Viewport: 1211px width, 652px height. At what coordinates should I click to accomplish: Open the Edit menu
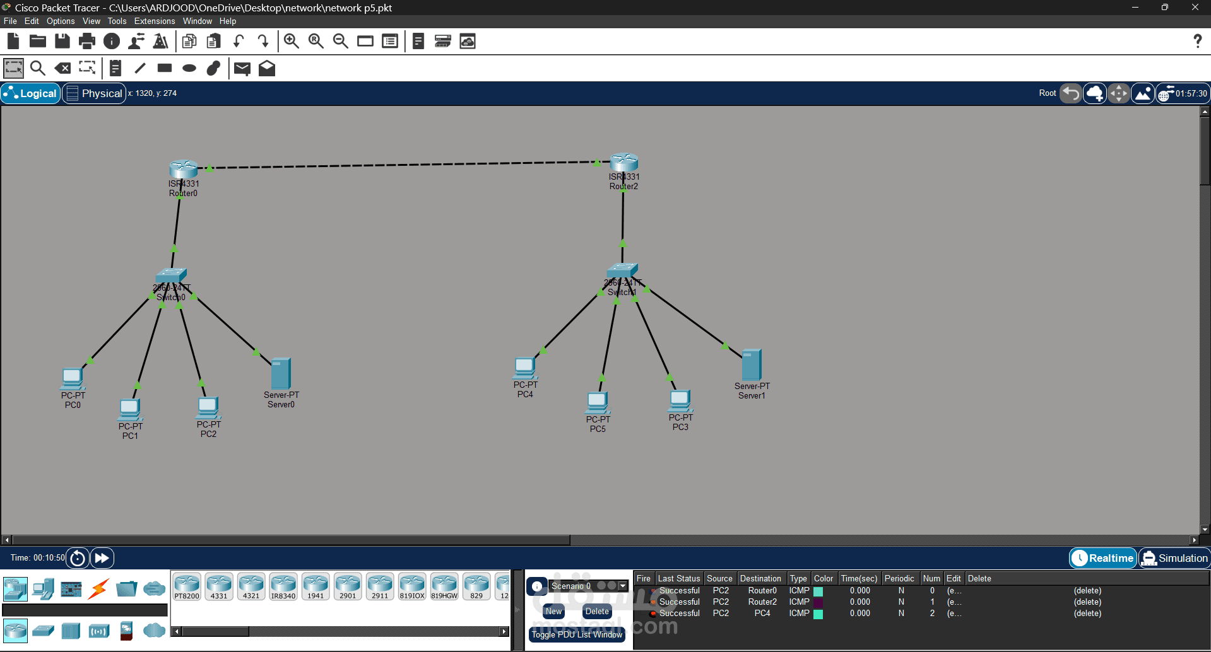(32, 21)
